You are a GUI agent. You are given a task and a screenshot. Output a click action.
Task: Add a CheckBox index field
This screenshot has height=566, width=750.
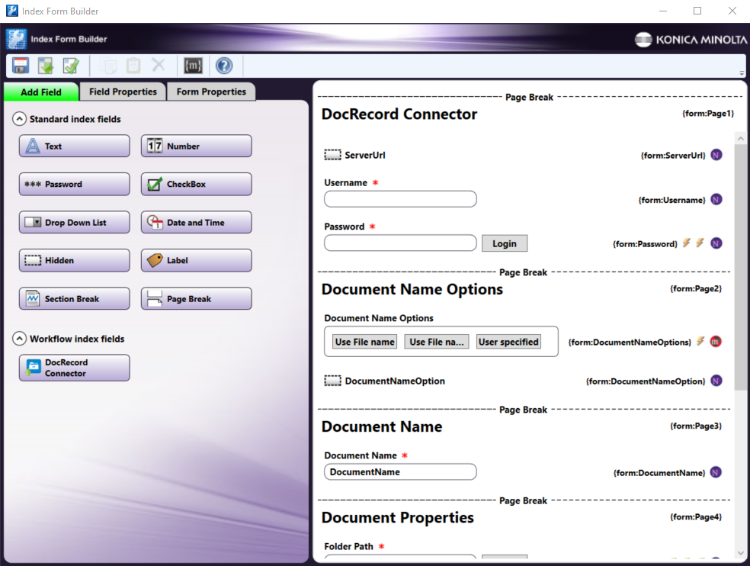196,185
